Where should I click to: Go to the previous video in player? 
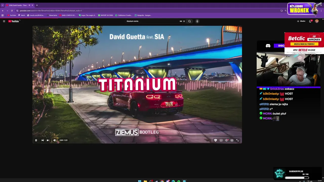pyautogui.click(x=42, y=140)
